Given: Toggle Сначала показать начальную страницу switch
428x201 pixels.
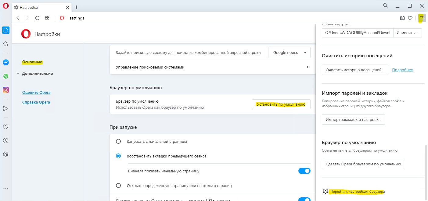Looking at the screenshot, I should (x=304, y=171).
